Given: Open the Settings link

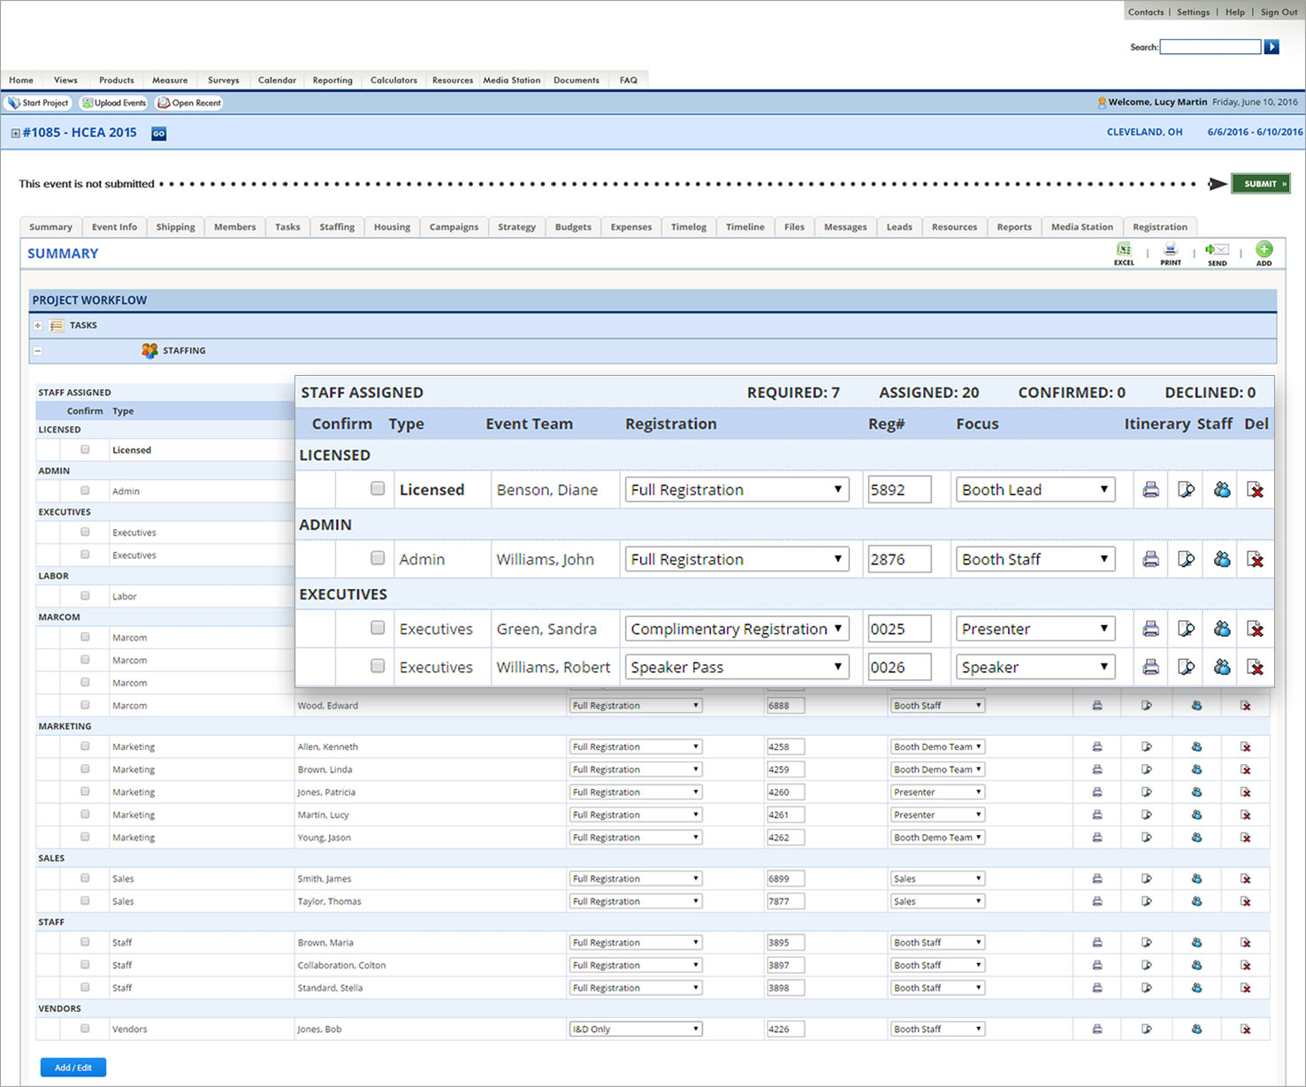Looking at the screenshot, I should (x=1193, y=12).
